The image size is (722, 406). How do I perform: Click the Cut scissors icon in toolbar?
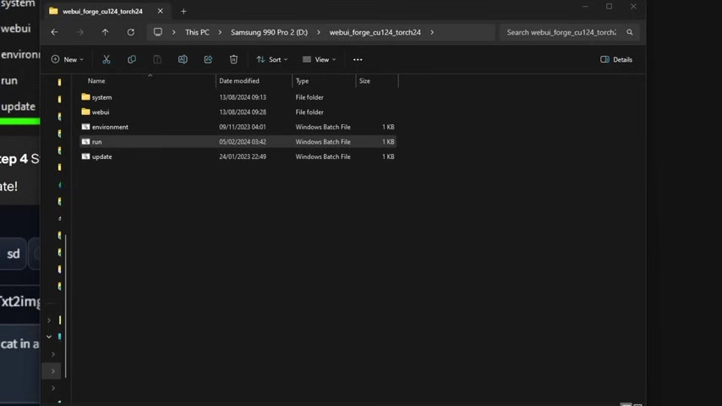107,59
